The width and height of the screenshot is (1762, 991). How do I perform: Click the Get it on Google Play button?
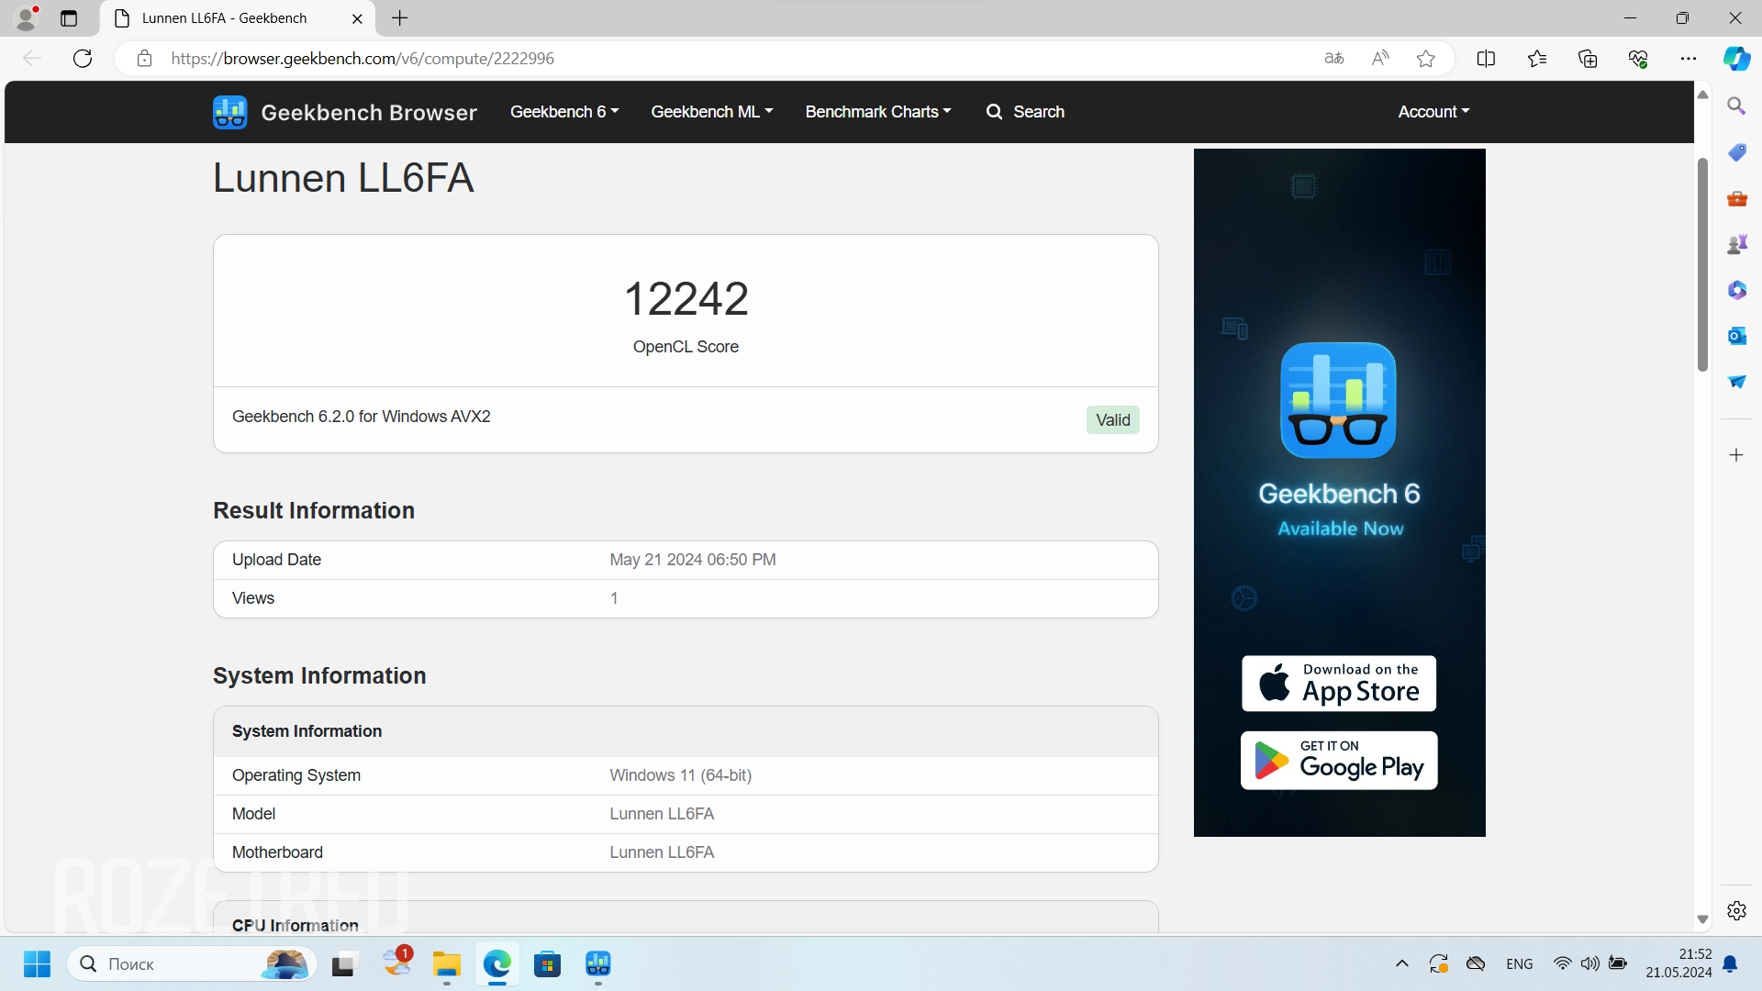tap(1339, 761)
